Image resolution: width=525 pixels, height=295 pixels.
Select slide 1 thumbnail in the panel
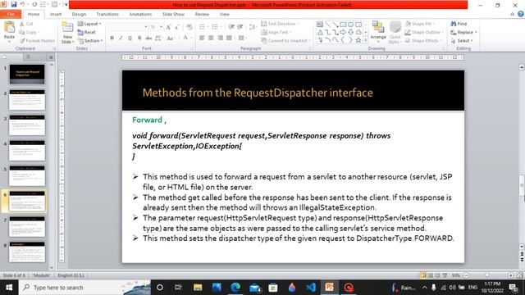tap(27, 75)
